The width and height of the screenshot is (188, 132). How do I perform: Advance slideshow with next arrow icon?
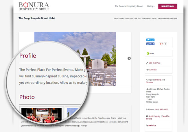(129, 58)
